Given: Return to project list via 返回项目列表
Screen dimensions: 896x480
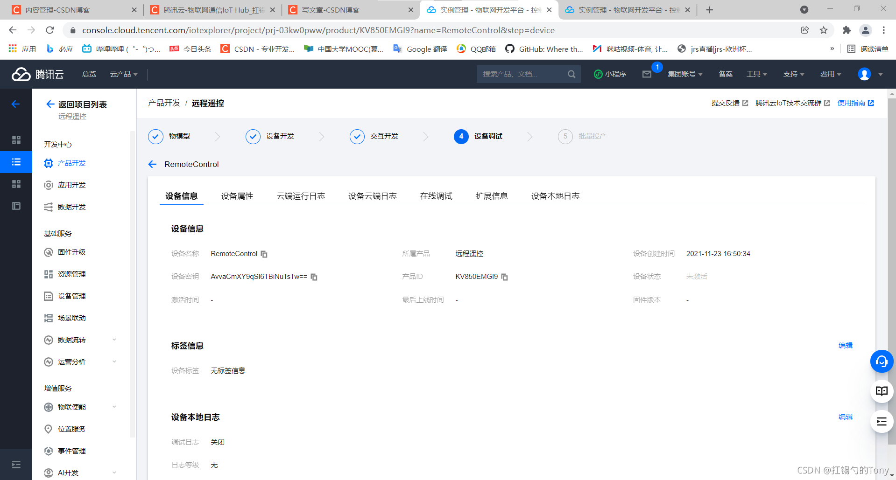Looking at the screenshot, I should click(x=77, y=104).
